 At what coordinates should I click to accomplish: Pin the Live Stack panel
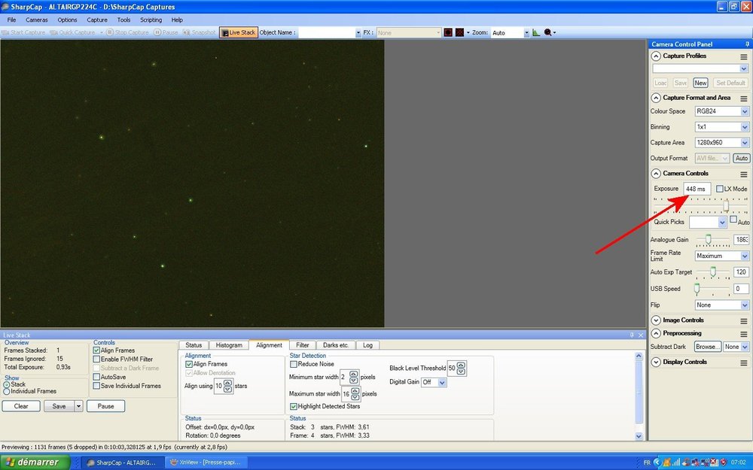click(632, 335)
